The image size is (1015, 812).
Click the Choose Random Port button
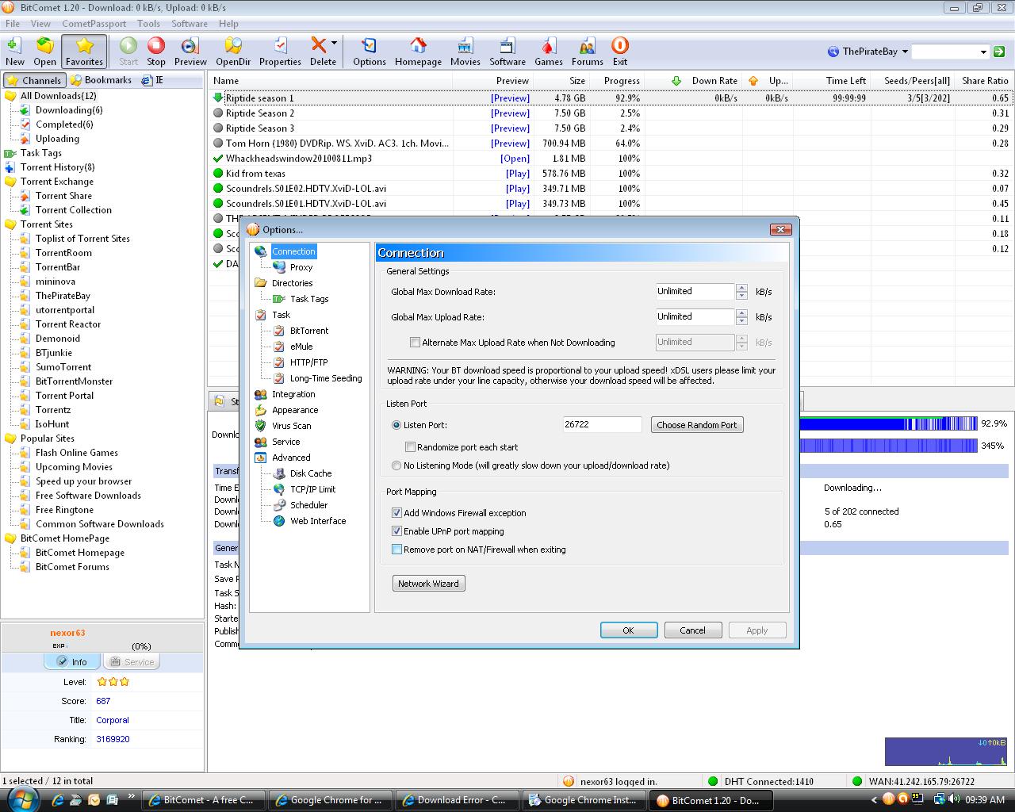[x=697, y=425]
